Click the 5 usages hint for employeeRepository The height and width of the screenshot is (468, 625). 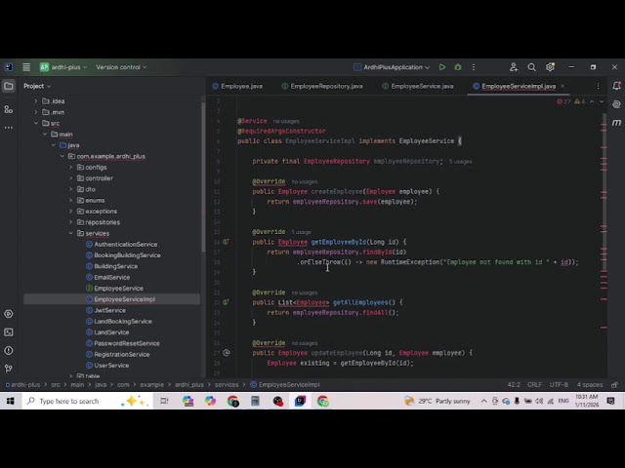click(460, 162)
